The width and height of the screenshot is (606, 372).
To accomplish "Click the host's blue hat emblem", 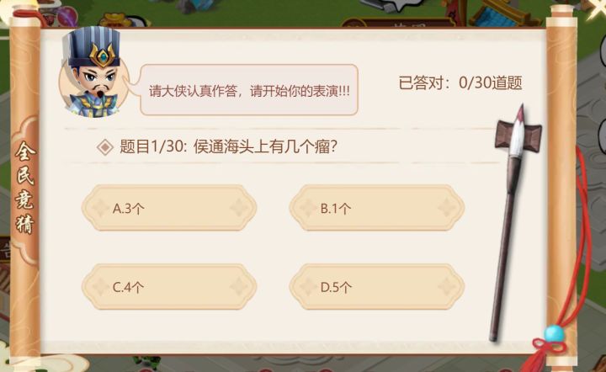I will pos(103,56).
